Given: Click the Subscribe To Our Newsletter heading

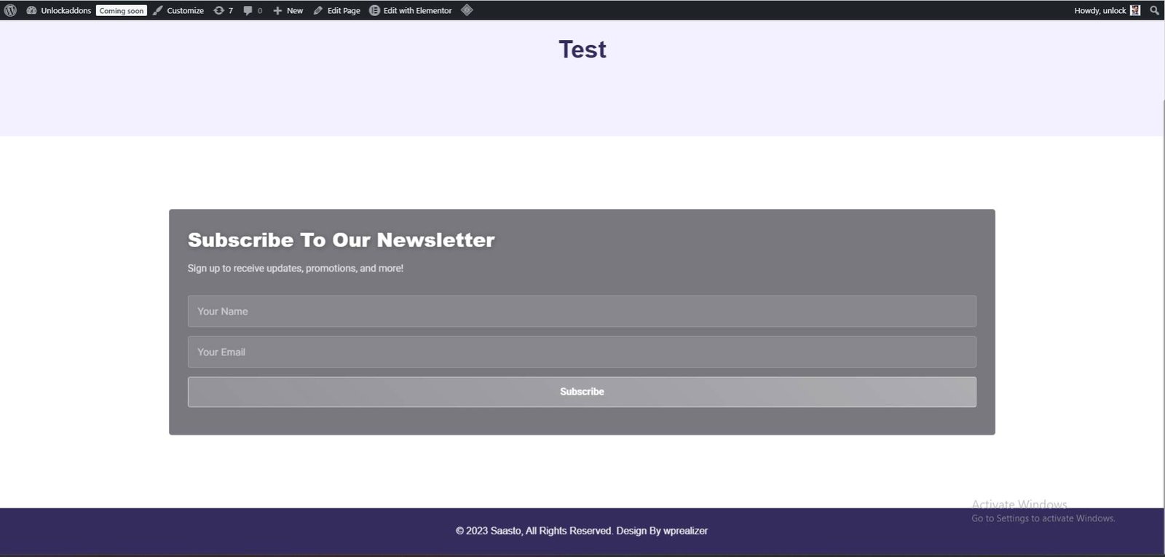Looking at the screenshot, I should pos(341,240).
